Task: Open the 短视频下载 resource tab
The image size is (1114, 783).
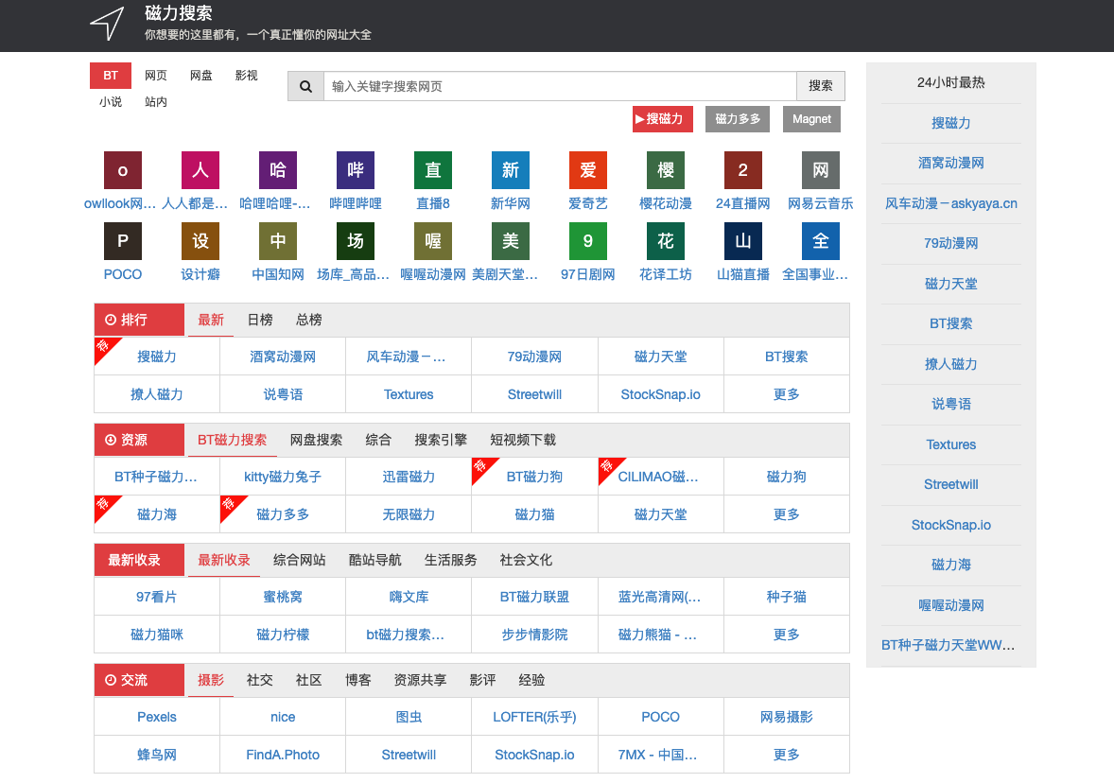Action: point(523,440)
